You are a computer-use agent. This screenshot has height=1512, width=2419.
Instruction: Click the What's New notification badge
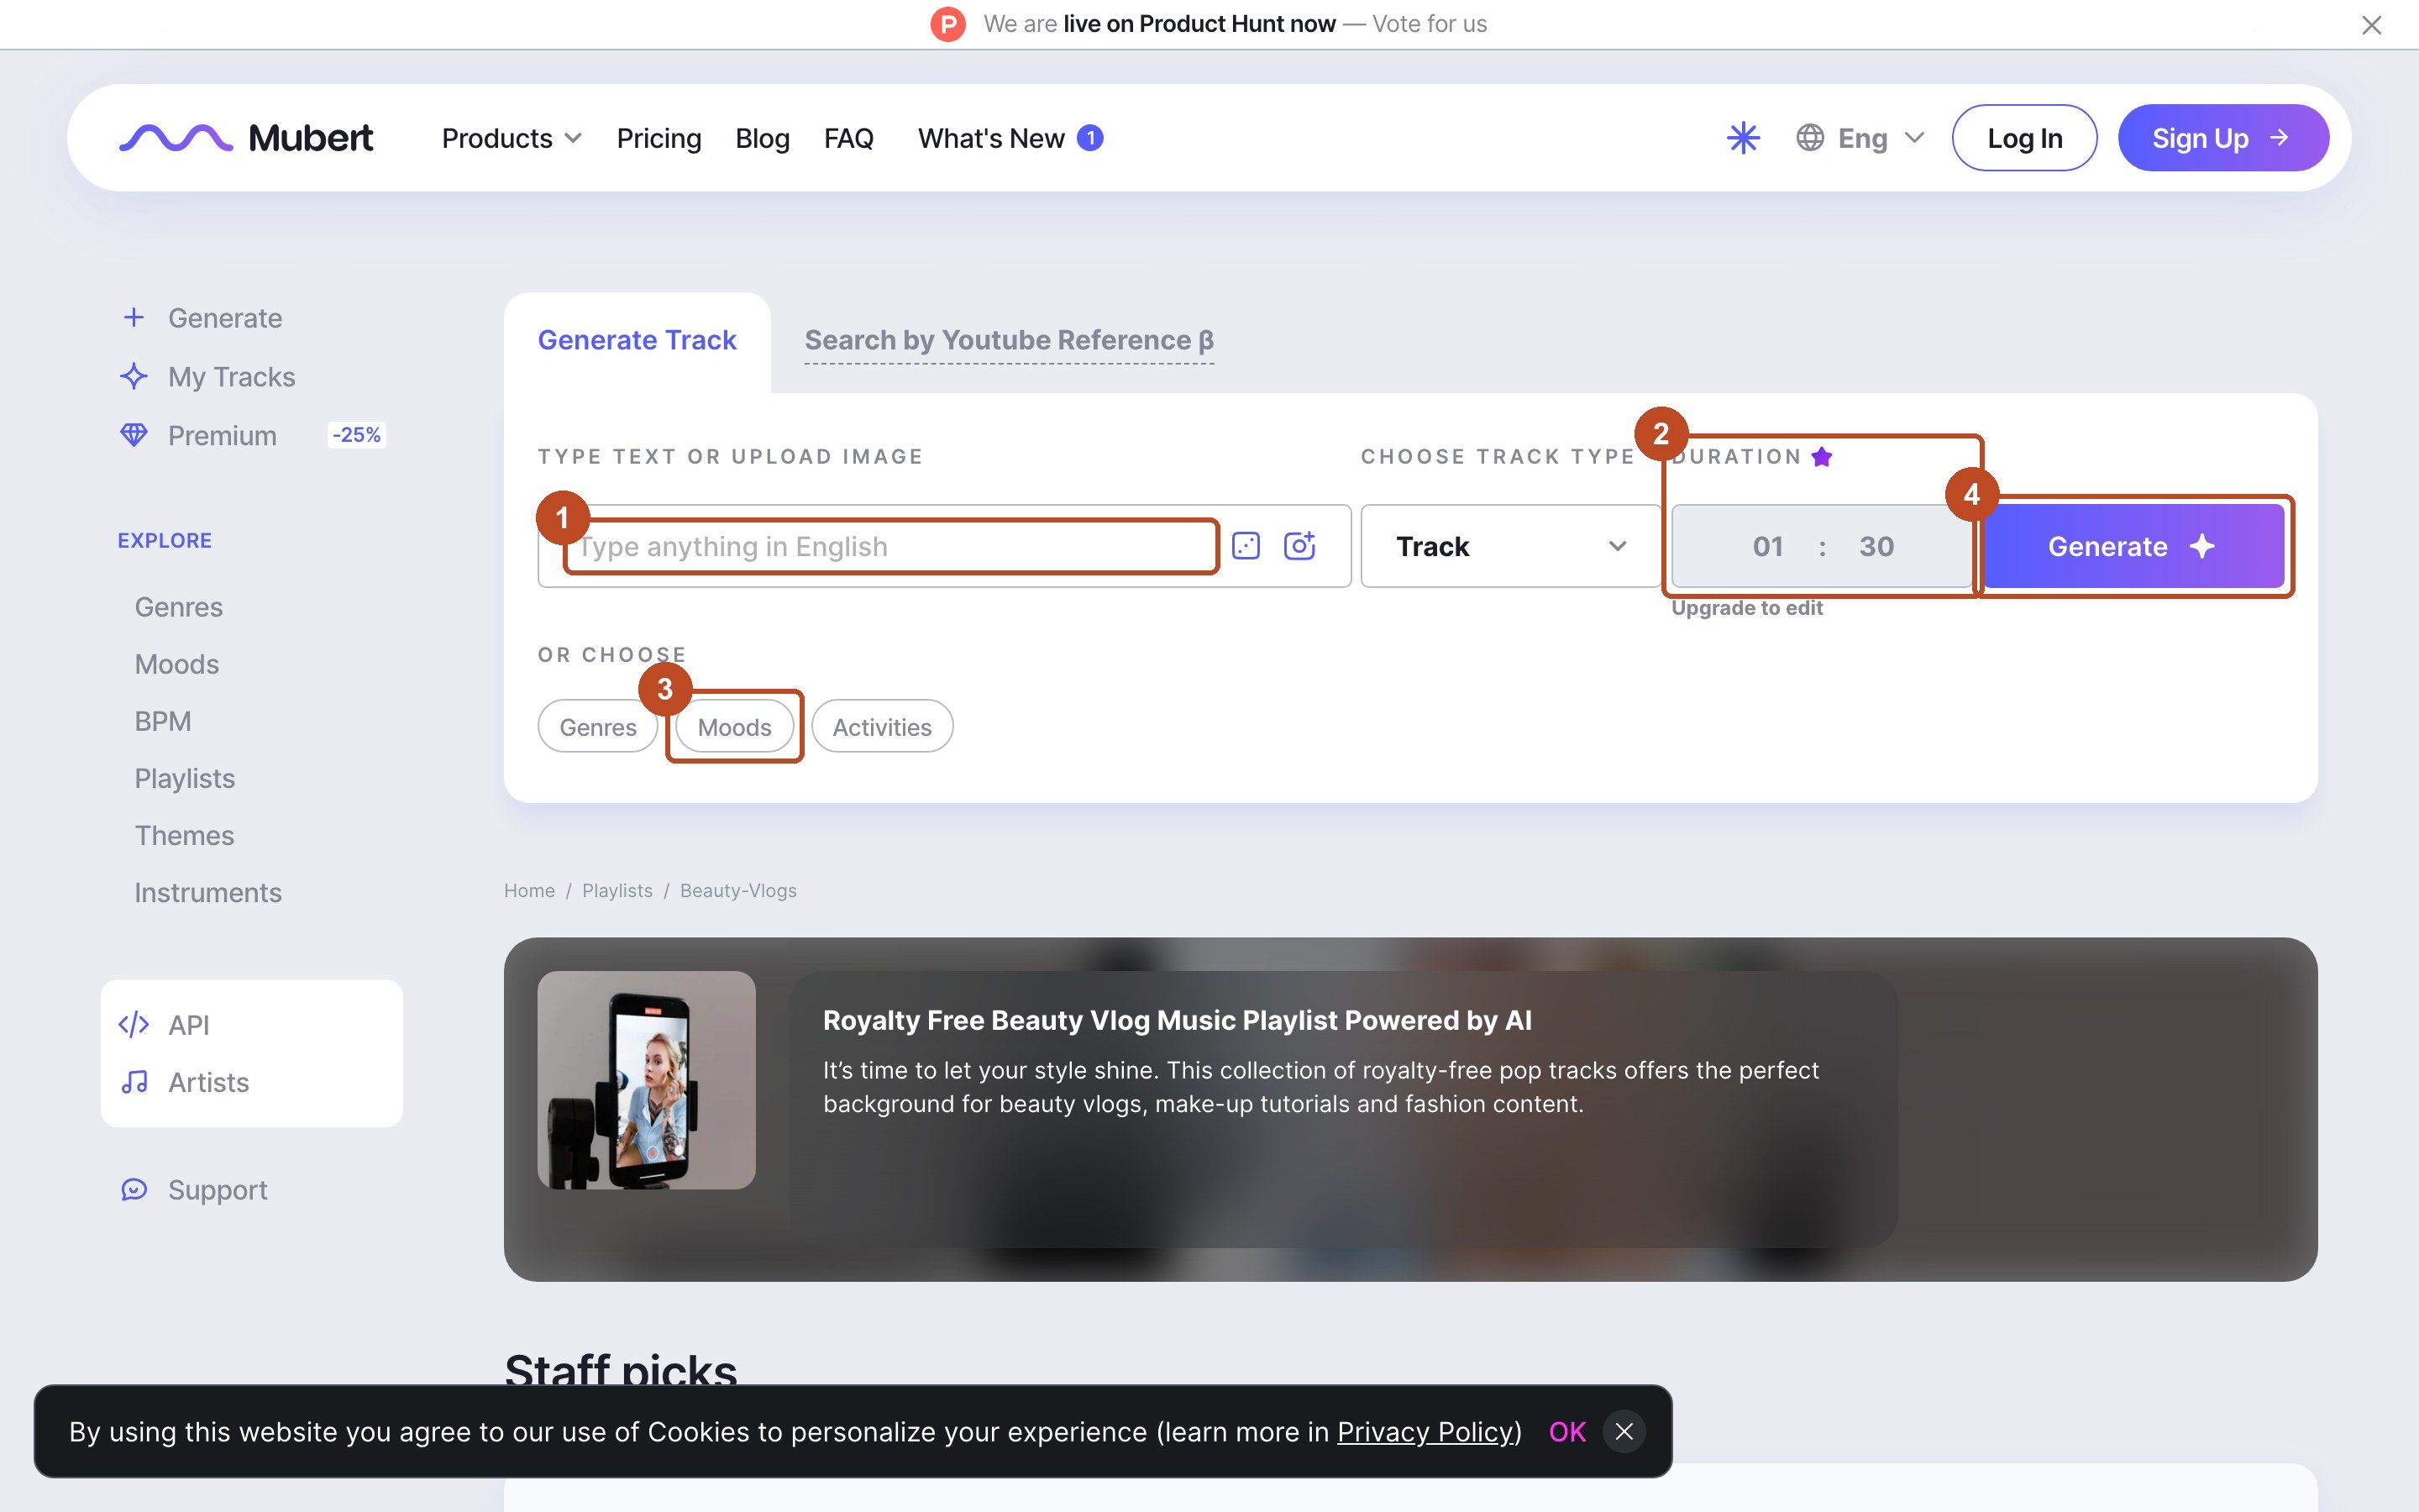tap(1090, 137)
